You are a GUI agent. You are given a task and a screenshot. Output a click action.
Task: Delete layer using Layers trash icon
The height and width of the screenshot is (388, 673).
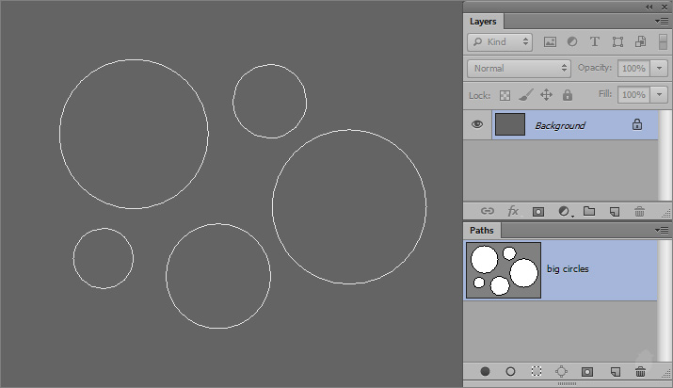640,212
